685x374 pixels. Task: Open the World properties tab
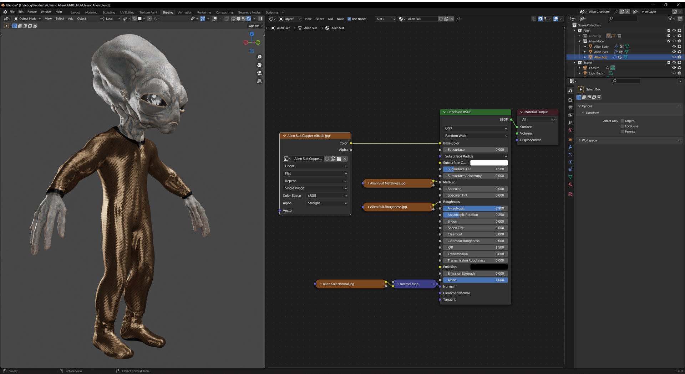click(x=570, y=130)
